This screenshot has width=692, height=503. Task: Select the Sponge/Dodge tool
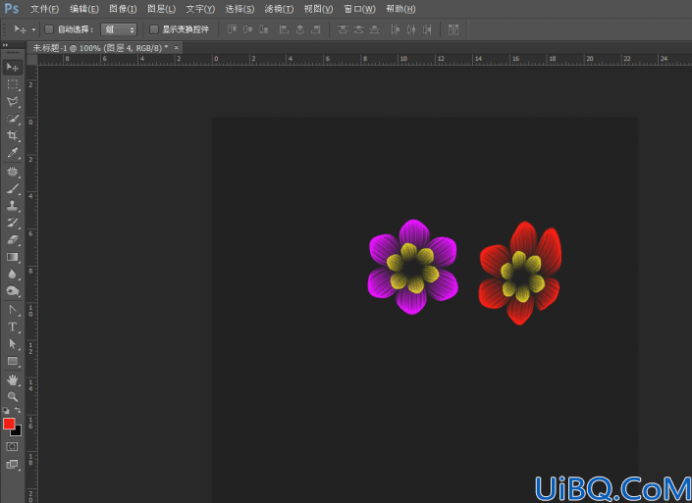pyautogui.click(x=13, y=291)
